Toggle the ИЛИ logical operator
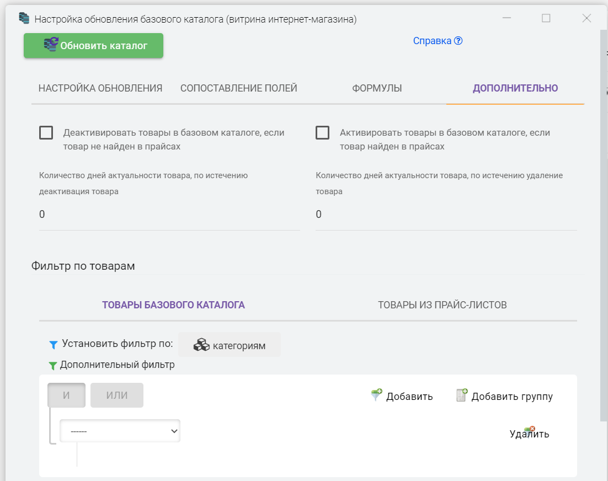This screenshot has height=481, width=608. 116,396
